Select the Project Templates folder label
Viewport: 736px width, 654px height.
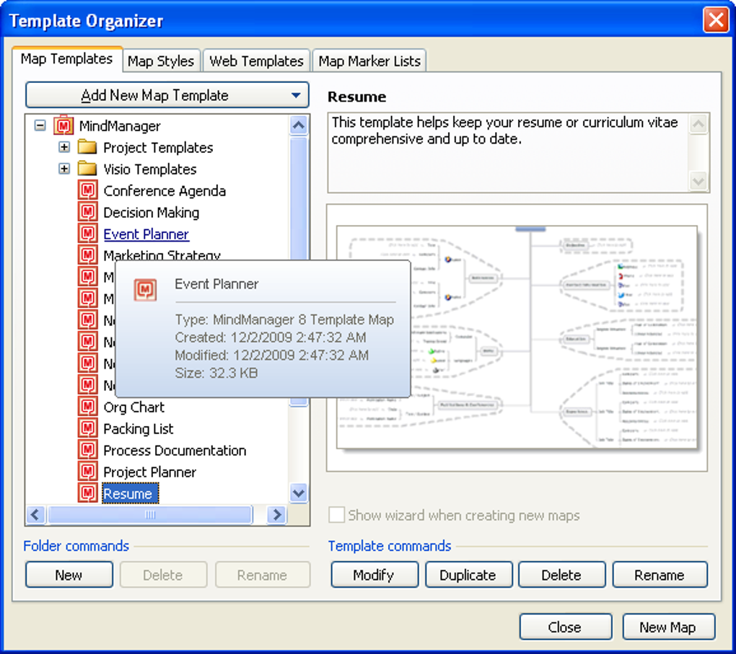coord(158,148)
